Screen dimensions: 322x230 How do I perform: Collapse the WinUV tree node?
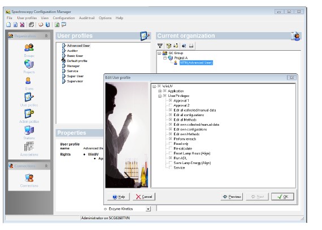pyautogui.click(x=154, y=86)
